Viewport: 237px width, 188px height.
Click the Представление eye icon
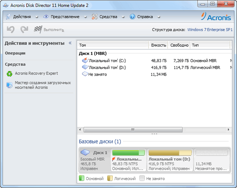tap(46, 17)
